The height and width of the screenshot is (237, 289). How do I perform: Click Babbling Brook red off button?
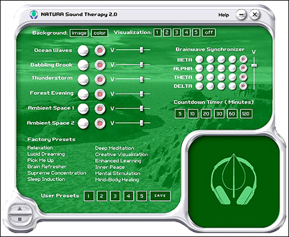[100, 65]
